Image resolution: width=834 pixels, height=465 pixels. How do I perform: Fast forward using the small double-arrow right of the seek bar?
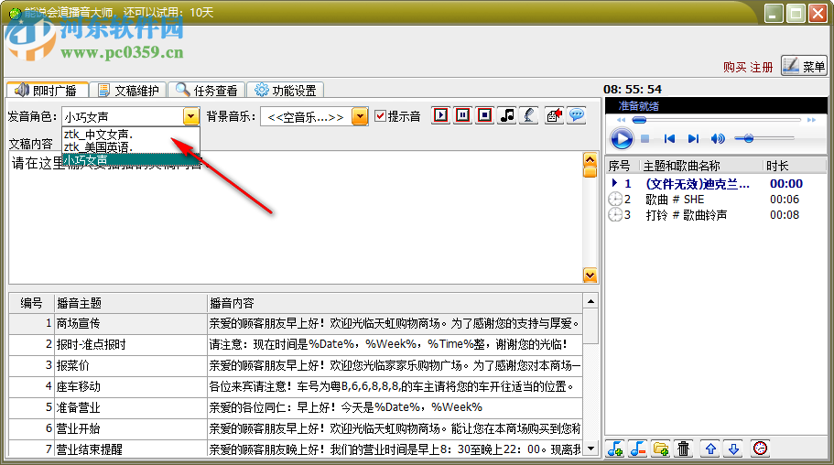[x=811, y=120]
